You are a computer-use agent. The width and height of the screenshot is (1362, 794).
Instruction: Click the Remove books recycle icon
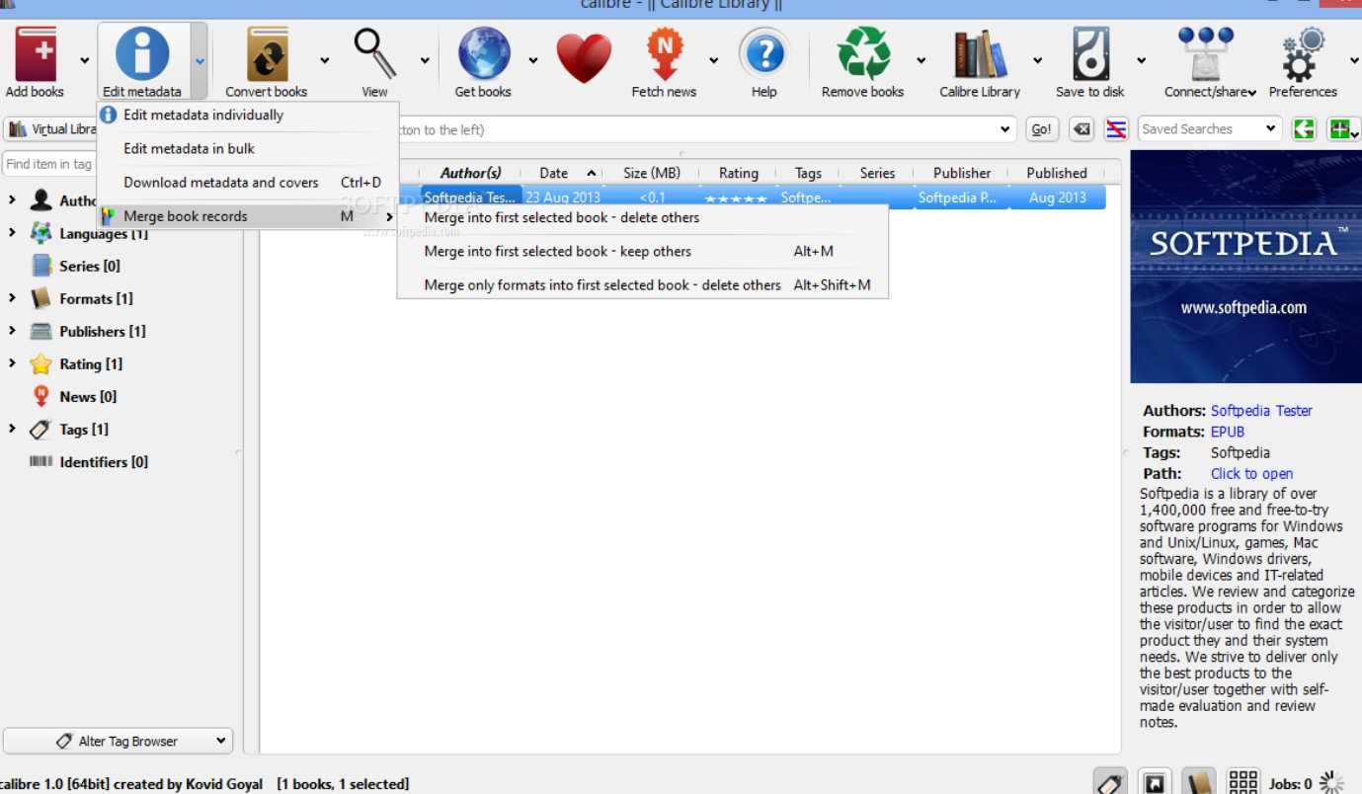(x=863, y=54)
